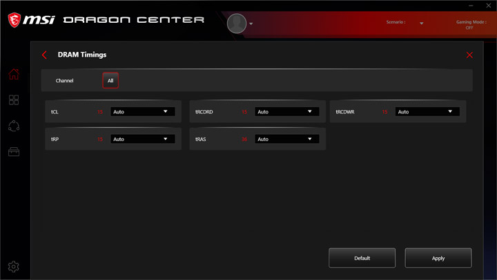Open the tRAS Auto dropdown
Viewport: 497px width, 280px height.
(x=287, y=139)
